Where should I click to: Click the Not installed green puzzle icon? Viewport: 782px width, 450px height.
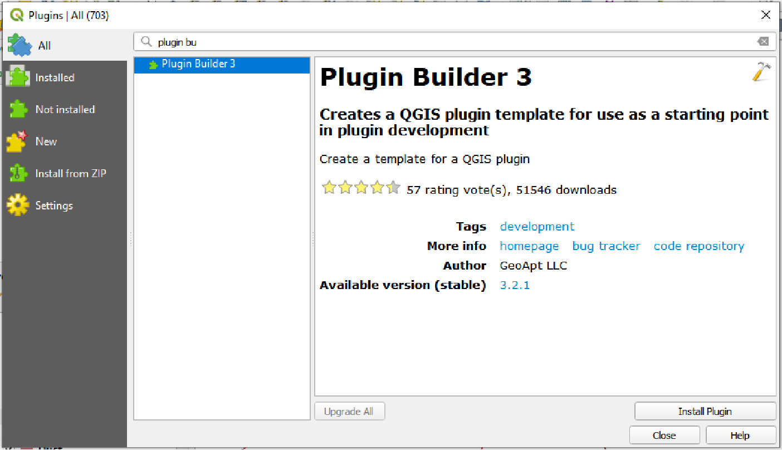pyautogui.click(x=18, y=109)
